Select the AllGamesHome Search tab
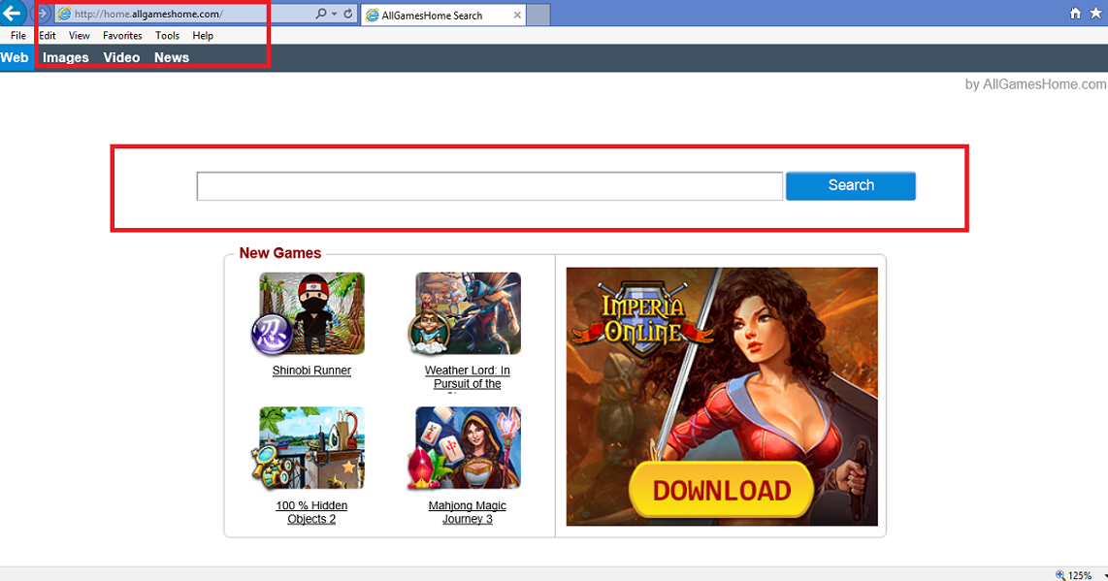 point(443,15)
